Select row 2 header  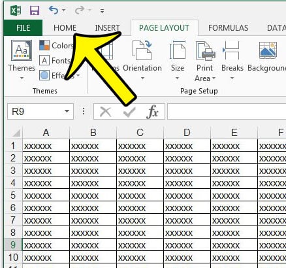(x=13, y=158)
